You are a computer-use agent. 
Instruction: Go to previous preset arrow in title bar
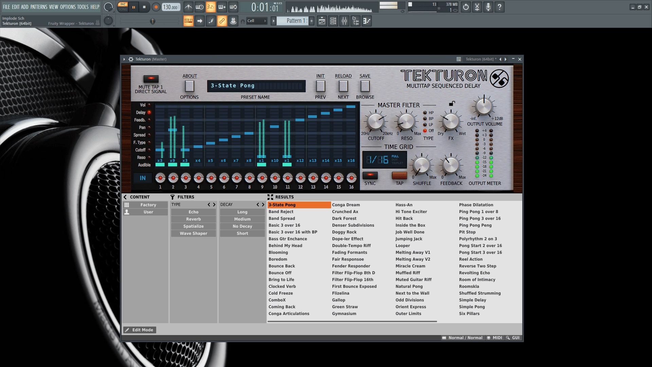pos(500,59)
